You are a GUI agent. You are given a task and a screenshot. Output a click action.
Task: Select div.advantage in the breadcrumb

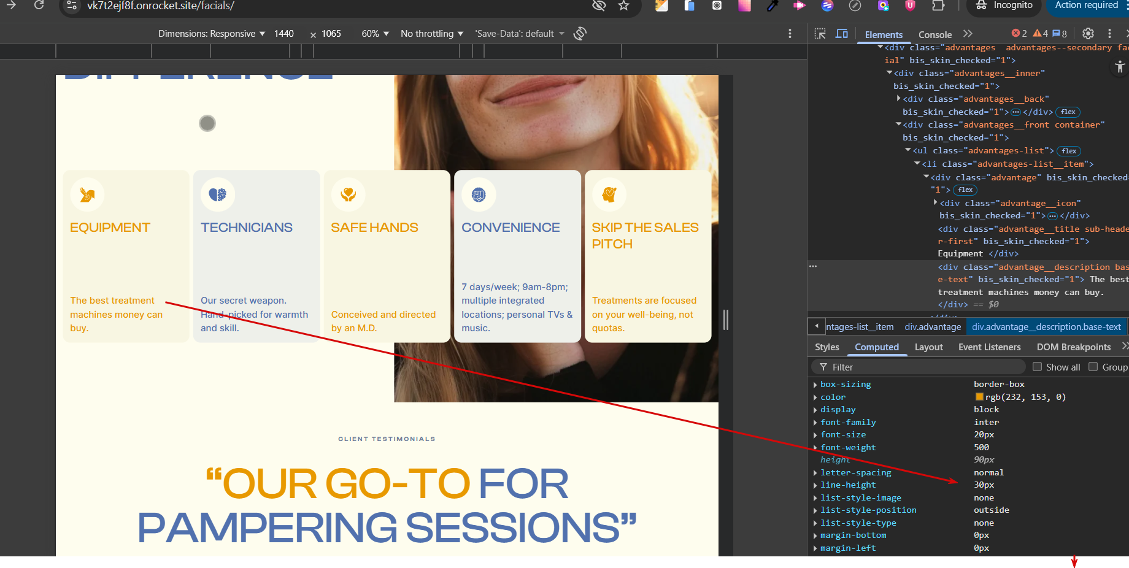[x=933, y=327]
